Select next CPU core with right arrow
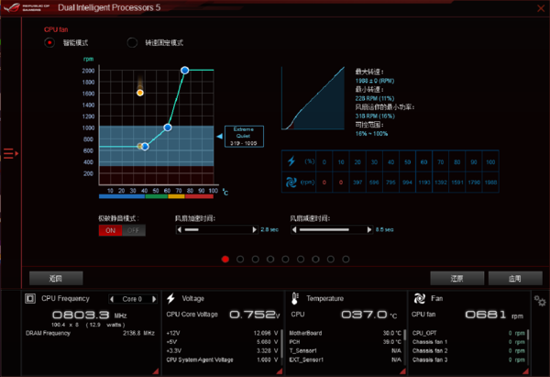The width and height of the screenshot is (550, 377). click(x=154, y=299)
